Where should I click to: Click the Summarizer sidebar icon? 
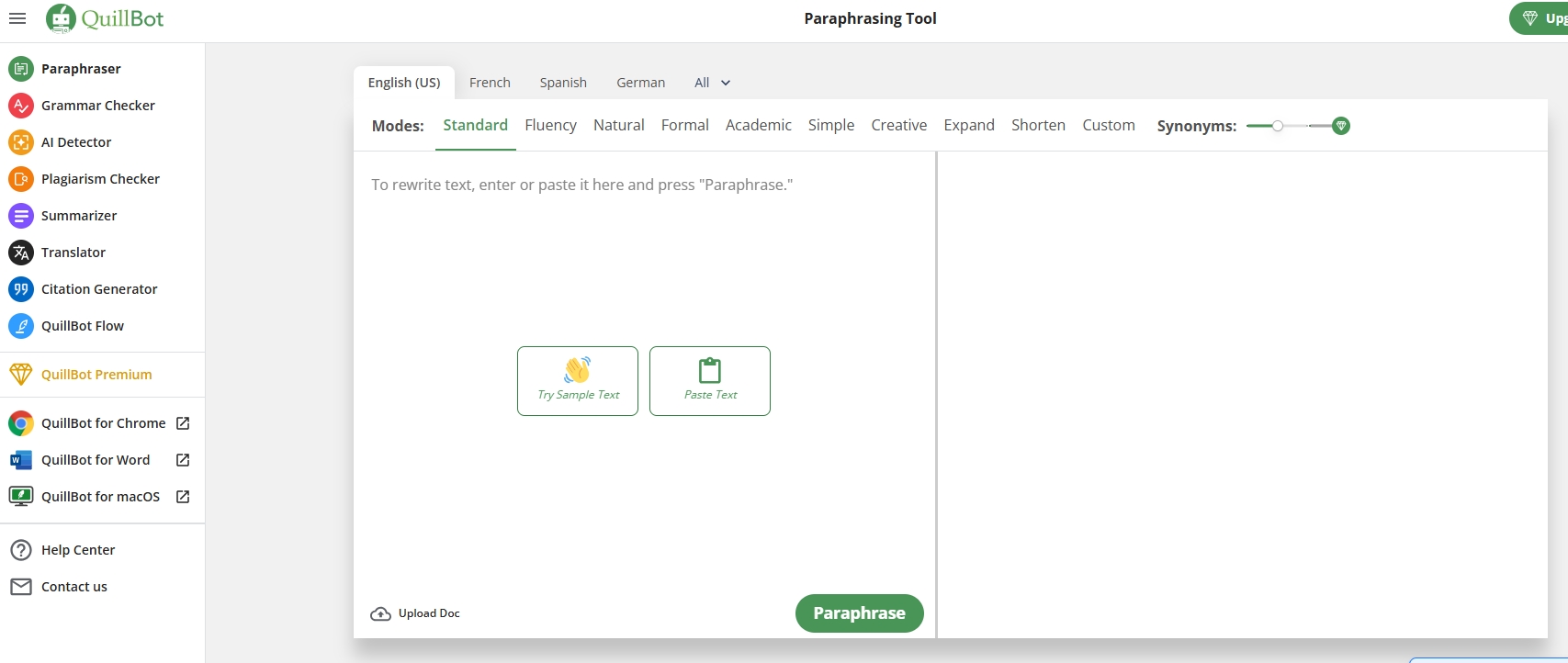(x=21, y=216)
